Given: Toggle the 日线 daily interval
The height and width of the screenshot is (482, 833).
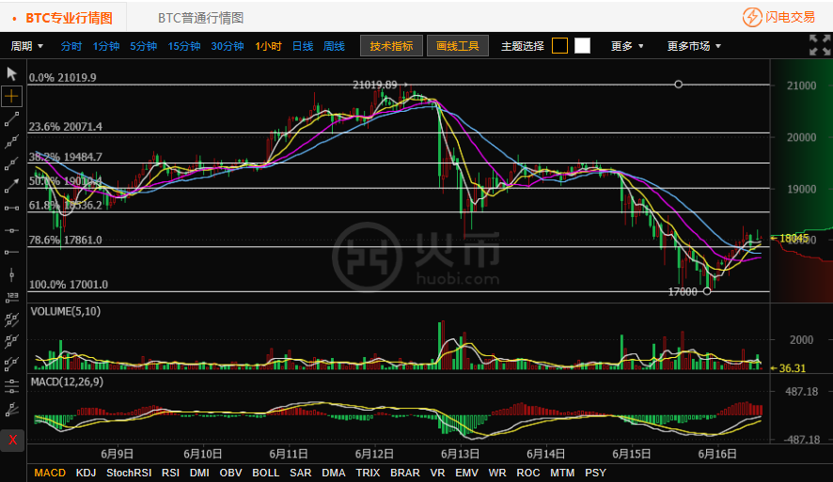Looking at the screenshot, I should click(303, 46).
